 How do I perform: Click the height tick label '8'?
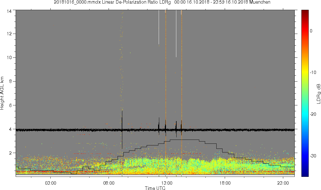[10, 81]
